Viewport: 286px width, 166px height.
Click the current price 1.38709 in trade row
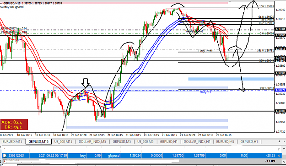199,155
